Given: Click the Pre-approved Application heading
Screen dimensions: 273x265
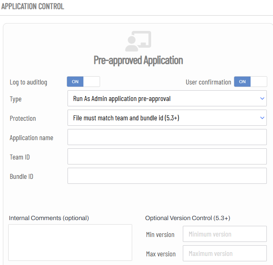Looking at the screenshot, I should pos(138,60).
